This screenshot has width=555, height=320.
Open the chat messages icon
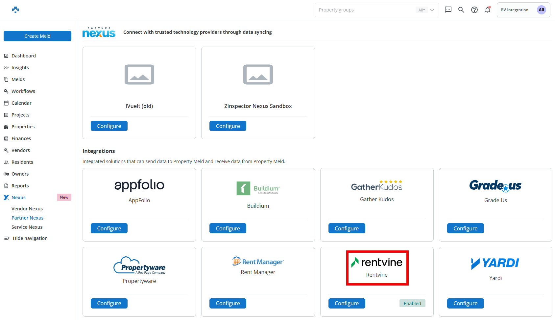(448, 10)
